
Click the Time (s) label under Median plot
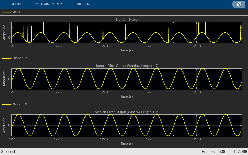126,144
